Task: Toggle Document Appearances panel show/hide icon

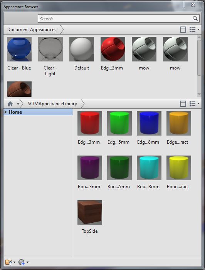Action: [183, 30]
